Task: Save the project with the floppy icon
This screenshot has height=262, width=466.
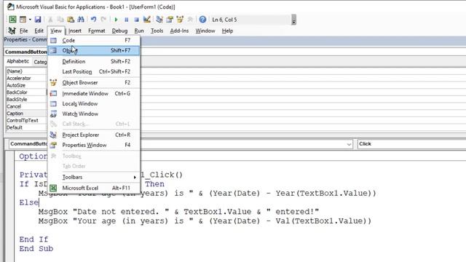Action: pos(38,20)
